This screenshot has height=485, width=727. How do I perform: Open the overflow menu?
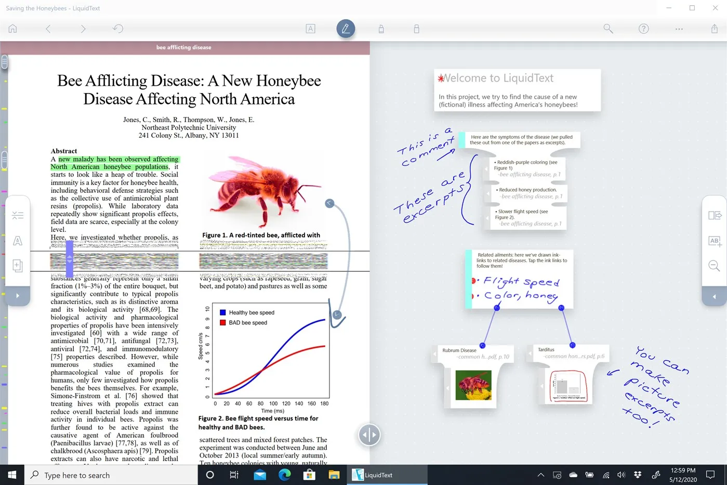(x=679, y=29)
